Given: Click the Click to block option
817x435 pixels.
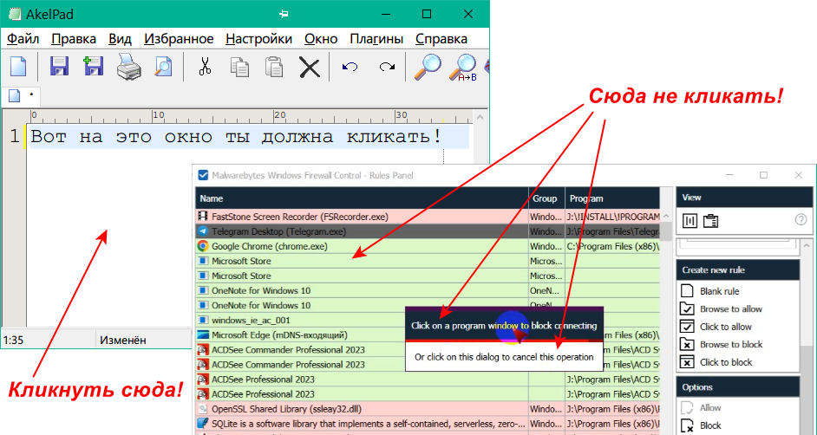Looking at the screenshot, I should (726, 361).
